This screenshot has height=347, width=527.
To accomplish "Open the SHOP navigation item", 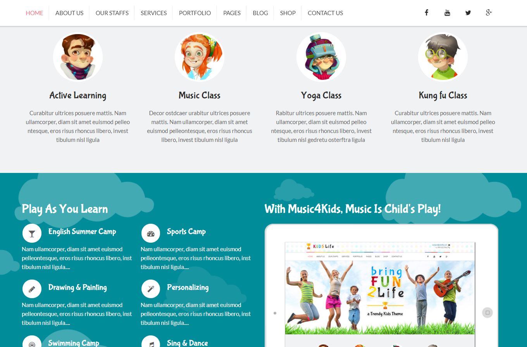I will [288, 13].
